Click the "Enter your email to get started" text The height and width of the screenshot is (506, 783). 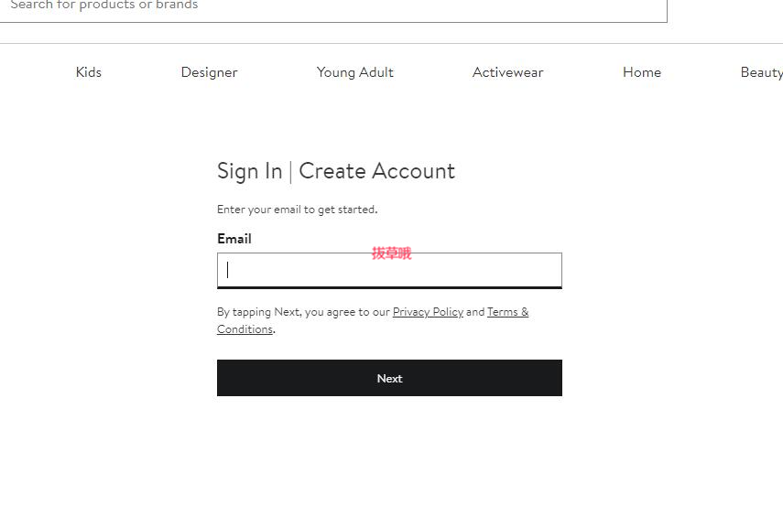[297, 210]
